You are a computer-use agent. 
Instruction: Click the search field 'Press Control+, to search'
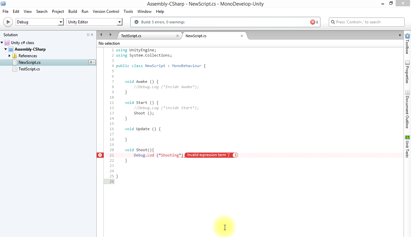tap(367, 22)
